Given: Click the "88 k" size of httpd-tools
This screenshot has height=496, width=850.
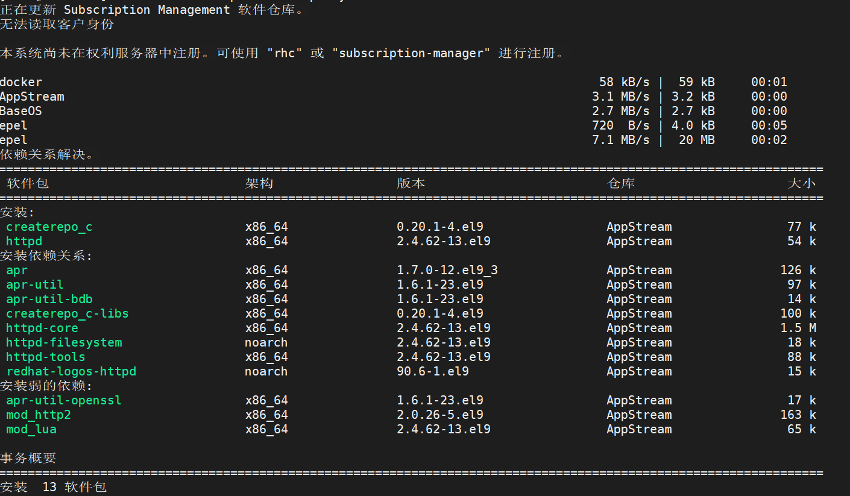Looking at the screenshot, I should point(802,357).
